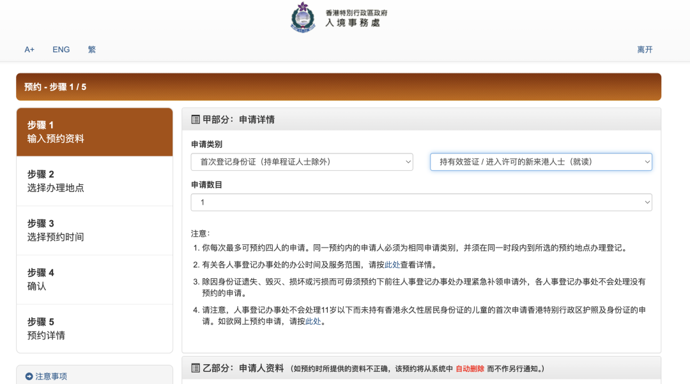Click 离开 to exit
Viewport: 690px width, 384px height.
coord(645,50)
